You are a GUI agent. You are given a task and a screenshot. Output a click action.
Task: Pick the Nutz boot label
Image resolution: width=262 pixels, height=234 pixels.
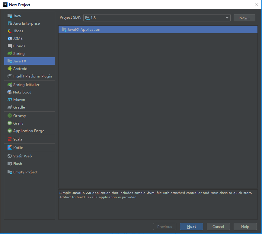click(x=22, y=92)
